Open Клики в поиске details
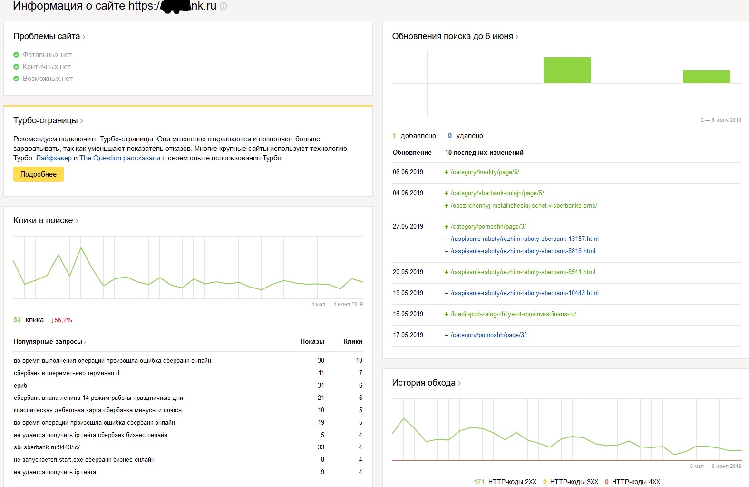 [x=46, y=220]
